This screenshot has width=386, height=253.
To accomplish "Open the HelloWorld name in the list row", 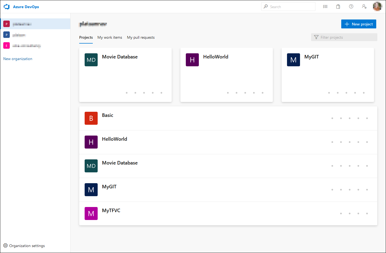I will pos(114,139).
